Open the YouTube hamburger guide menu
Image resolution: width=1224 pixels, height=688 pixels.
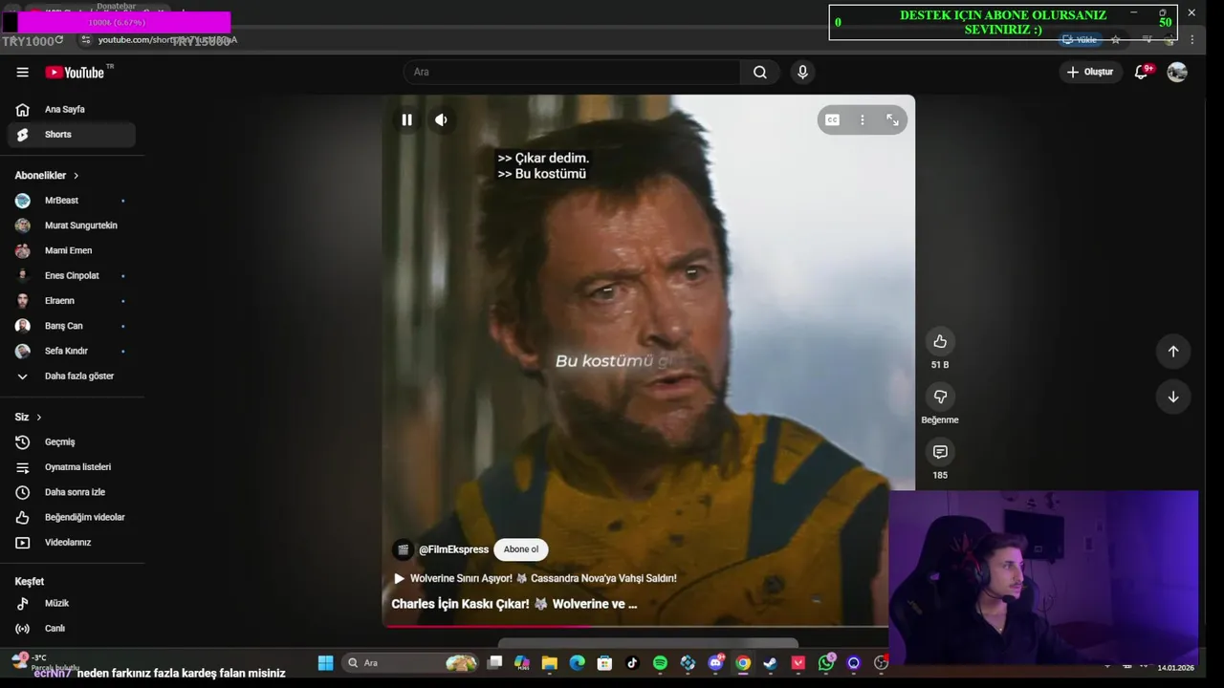(x=22, y=72)
